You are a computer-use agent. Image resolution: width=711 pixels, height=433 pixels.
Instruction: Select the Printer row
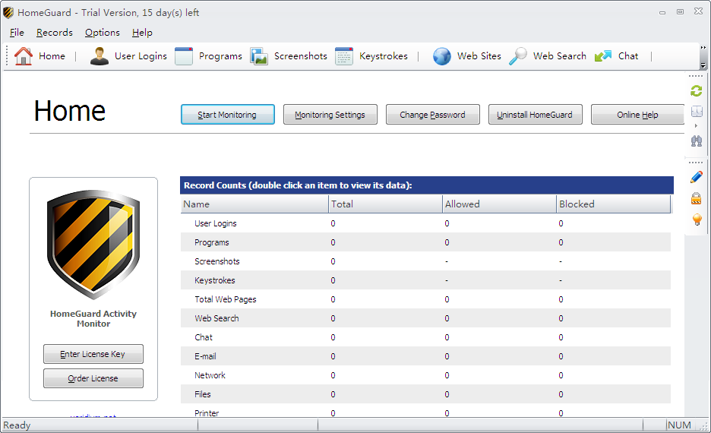coord(425,412)
